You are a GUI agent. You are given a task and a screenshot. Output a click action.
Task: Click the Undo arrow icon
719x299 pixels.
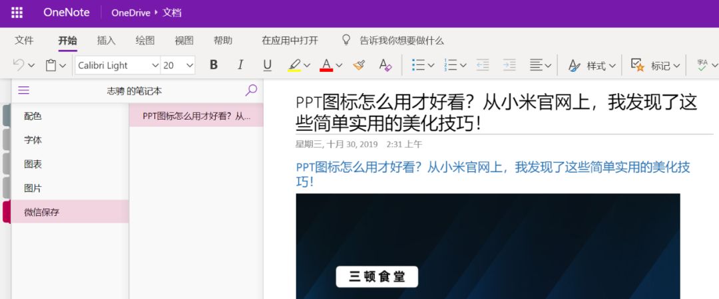19,66
